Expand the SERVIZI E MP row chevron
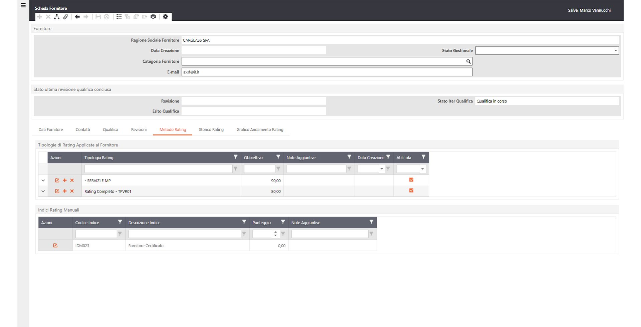Viewport: 641px width, 327px height. coord(43,181)
